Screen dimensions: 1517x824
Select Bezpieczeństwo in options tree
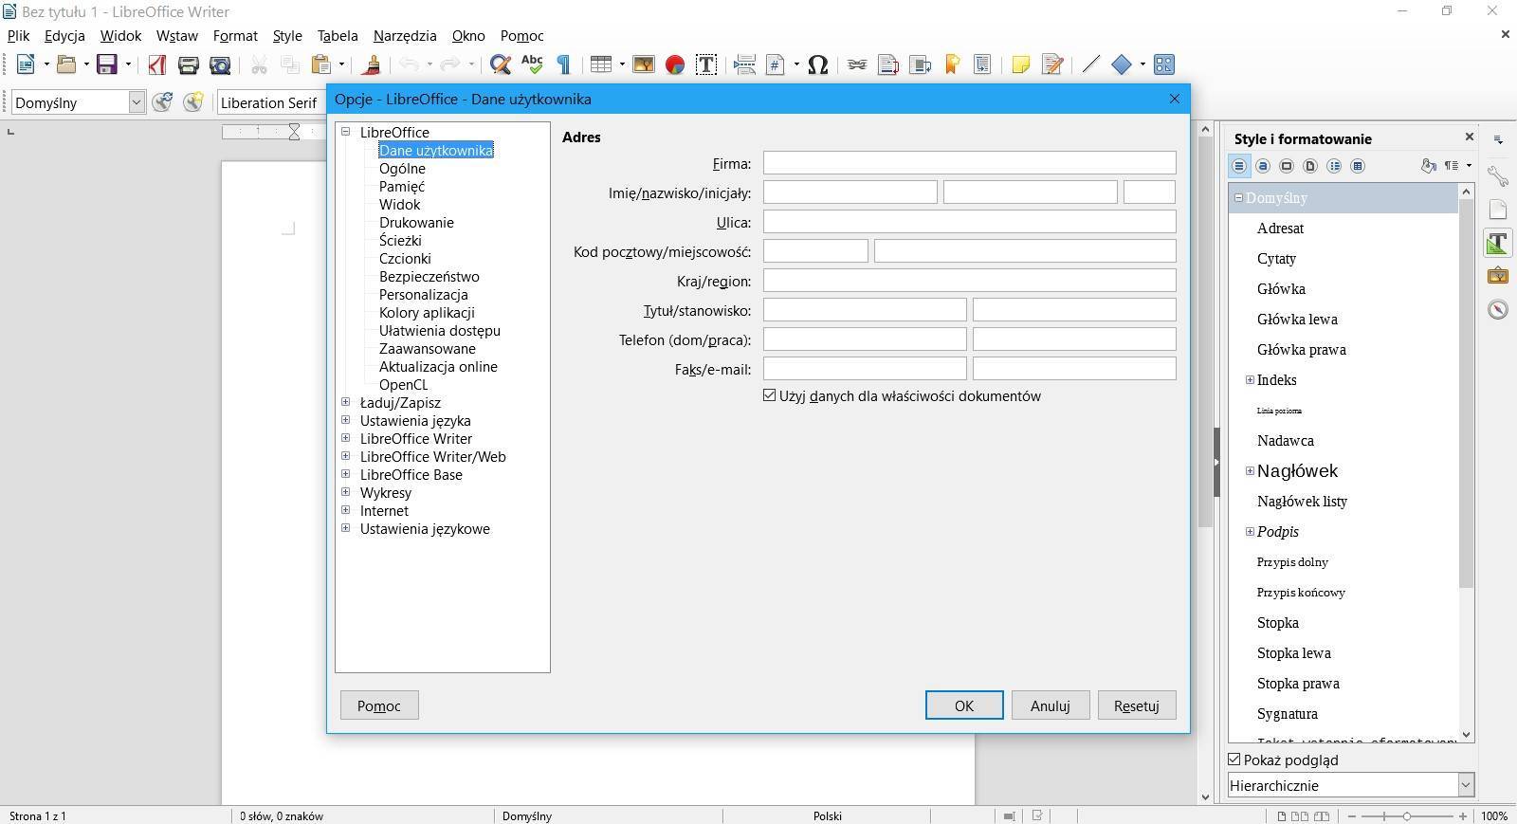point(430,277)
